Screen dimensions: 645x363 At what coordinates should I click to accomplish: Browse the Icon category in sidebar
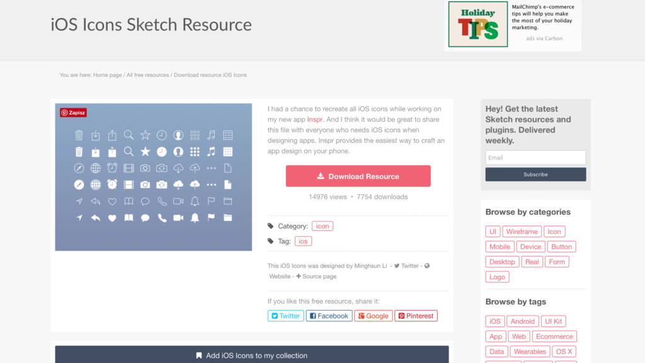[x=554, y=231]
